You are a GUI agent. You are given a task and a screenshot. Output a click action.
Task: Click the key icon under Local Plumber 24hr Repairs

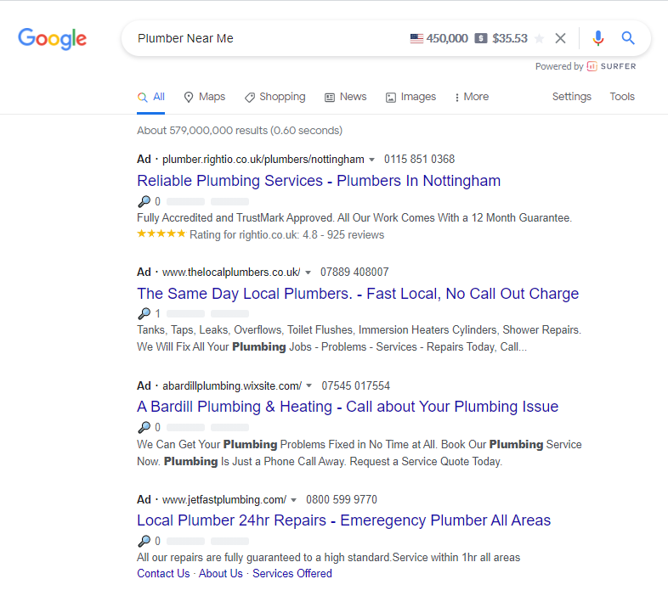[144, 541]
